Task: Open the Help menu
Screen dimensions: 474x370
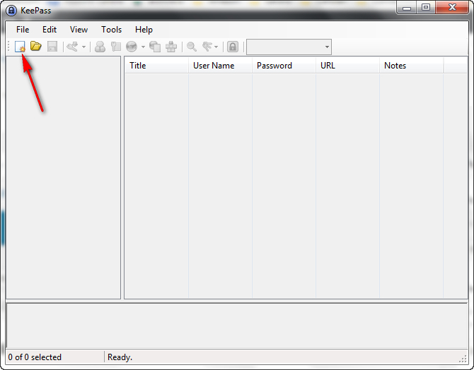Action: click(x=144, y=30)
